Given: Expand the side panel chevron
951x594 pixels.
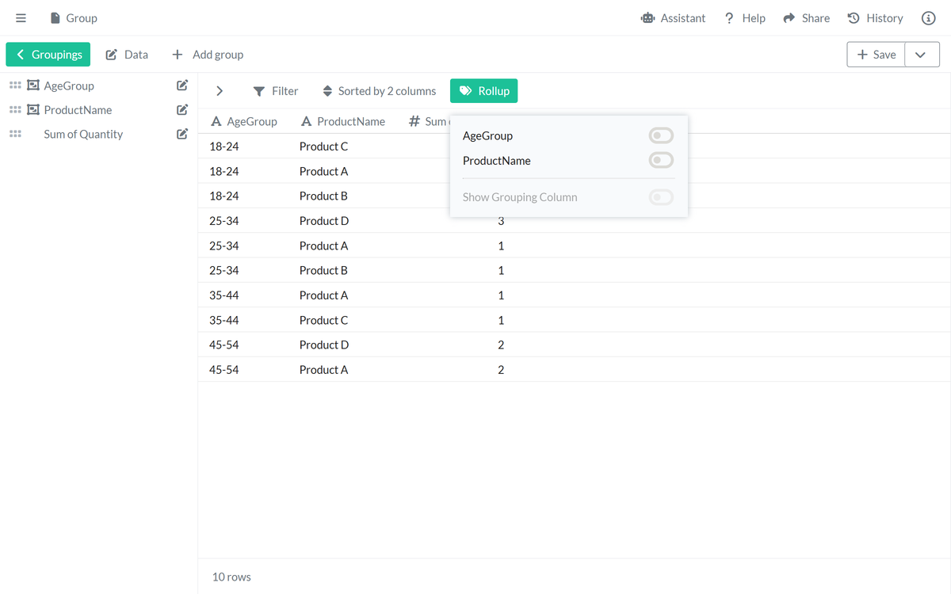Looking at the screenshot, I should point(220,91).
